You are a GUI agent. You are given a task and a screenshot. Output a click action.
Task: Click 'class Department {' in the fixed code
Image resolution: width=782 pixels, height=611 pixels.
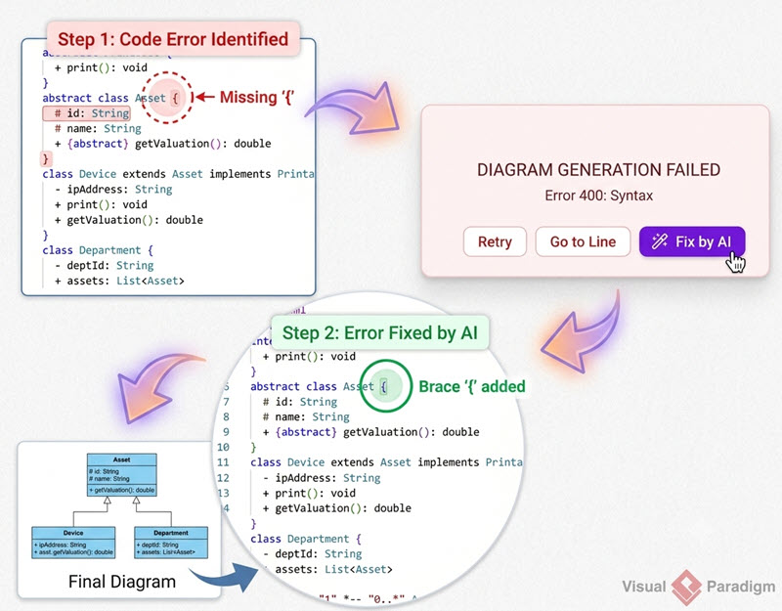pyautogui.click(x=306, y=540)
